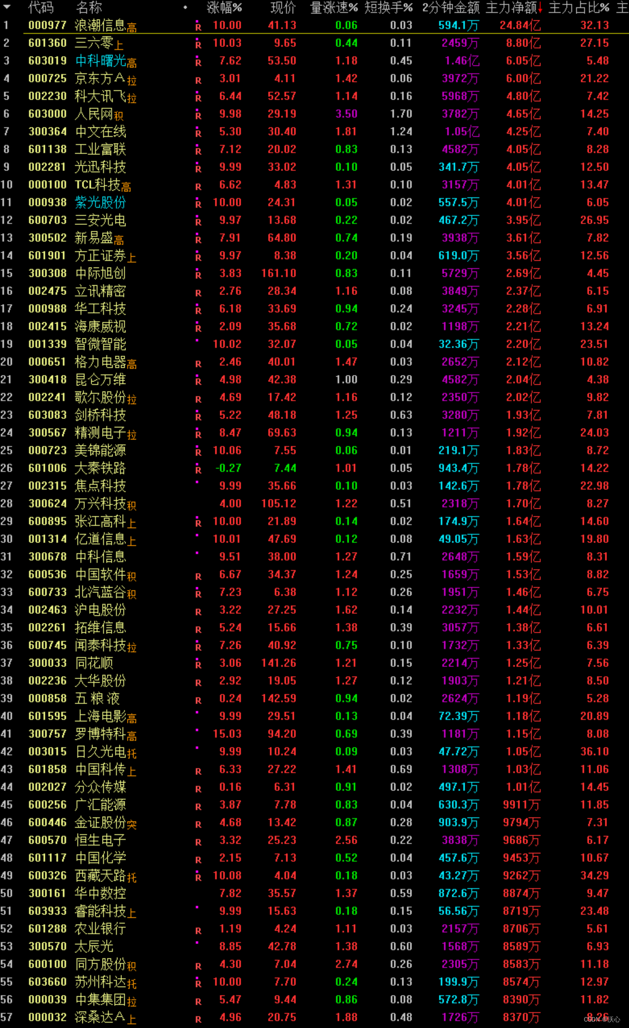Screen dimensions: 629x1028
Task: Click the 主力占比% column header
Action: point(579,8)
